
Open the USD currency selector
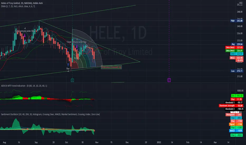tap(241, 3)
